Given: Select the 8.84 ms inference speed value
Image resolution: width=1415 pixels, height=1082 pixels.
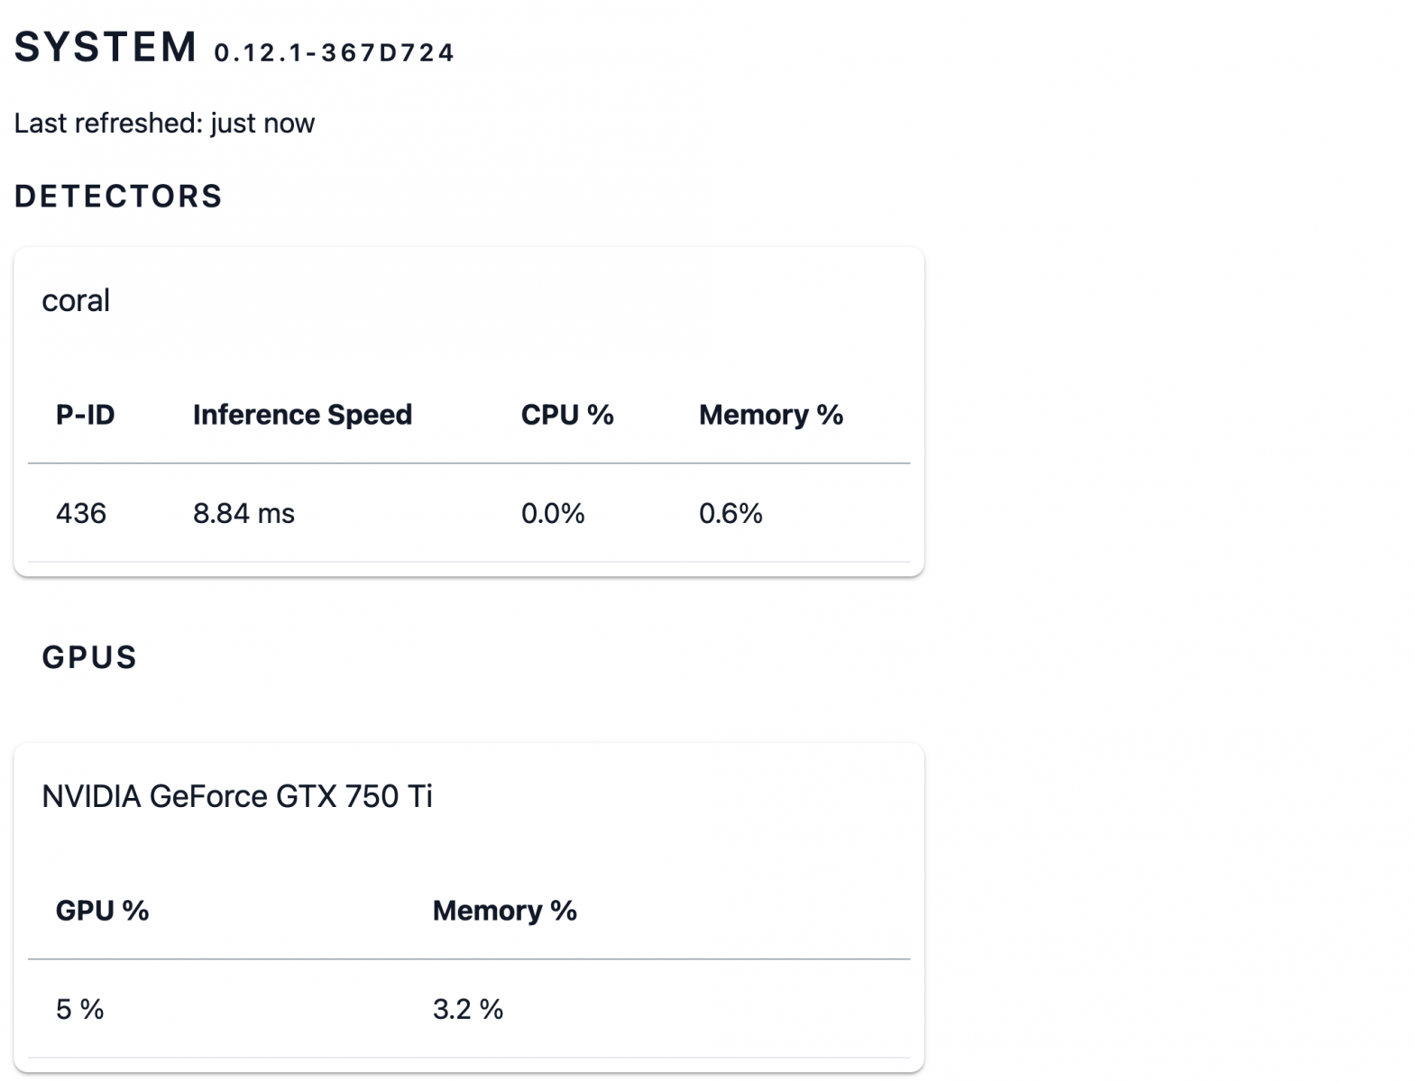Looking at the screenshot, I should coord(243,513).
